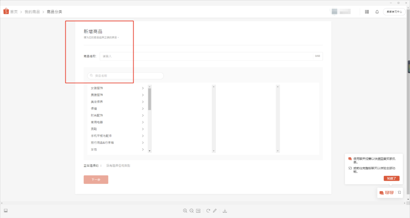Screen dimensions: 410x218
Task: Click the 1:1 actual size icon
Action: click(x=198, y=210)
